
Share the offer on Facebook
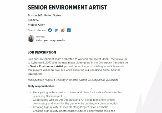tap(50, 30)
